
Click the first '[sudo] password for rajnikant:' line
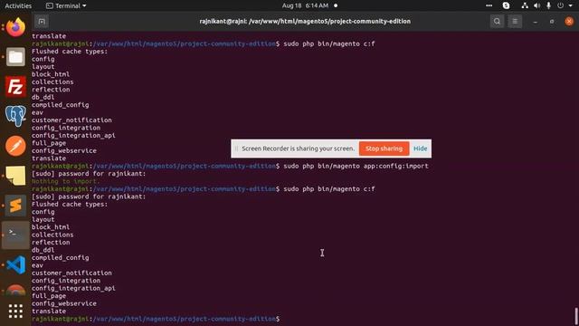pos(89,174)
